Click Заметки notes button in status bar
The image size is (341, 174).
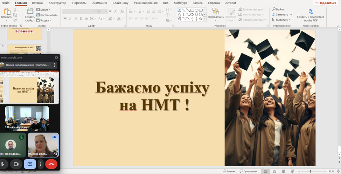pos(229,171)
